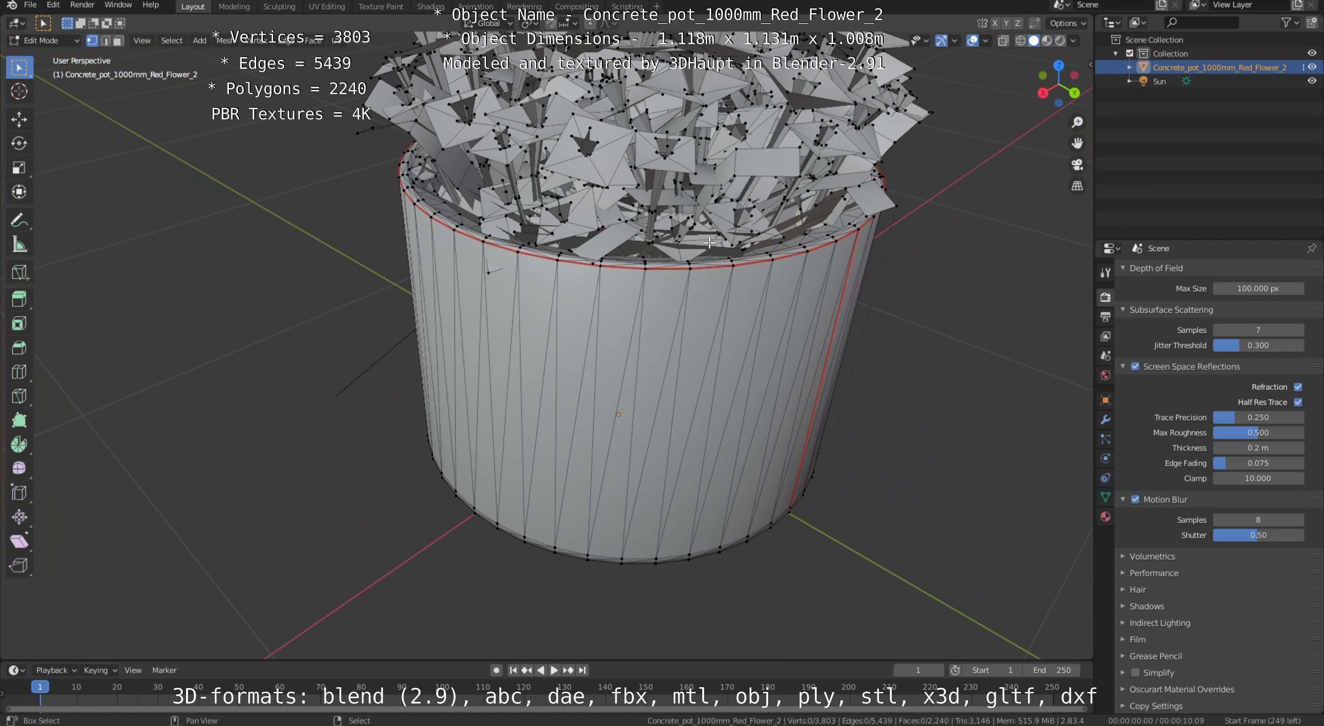Viewport: 1324px width, 726px height.
Task: Click the Play animation button
Action: click(x=554, y=670)
